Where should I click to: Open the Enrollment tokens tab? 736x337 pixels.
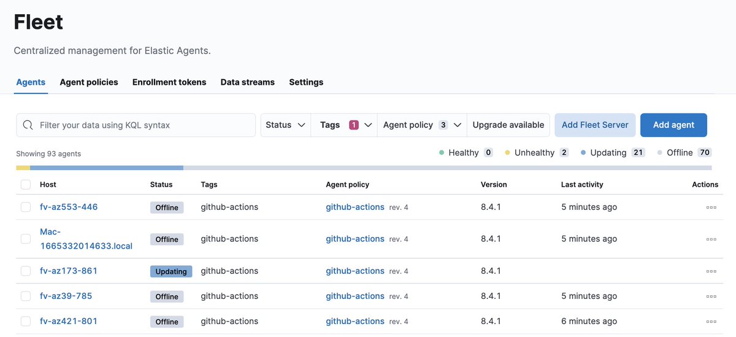pos(169,82)
